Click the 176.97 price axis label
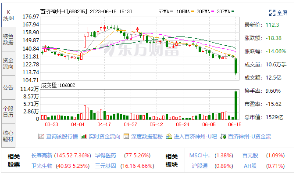Screen dimensions: 296x185 click(31, 17)
